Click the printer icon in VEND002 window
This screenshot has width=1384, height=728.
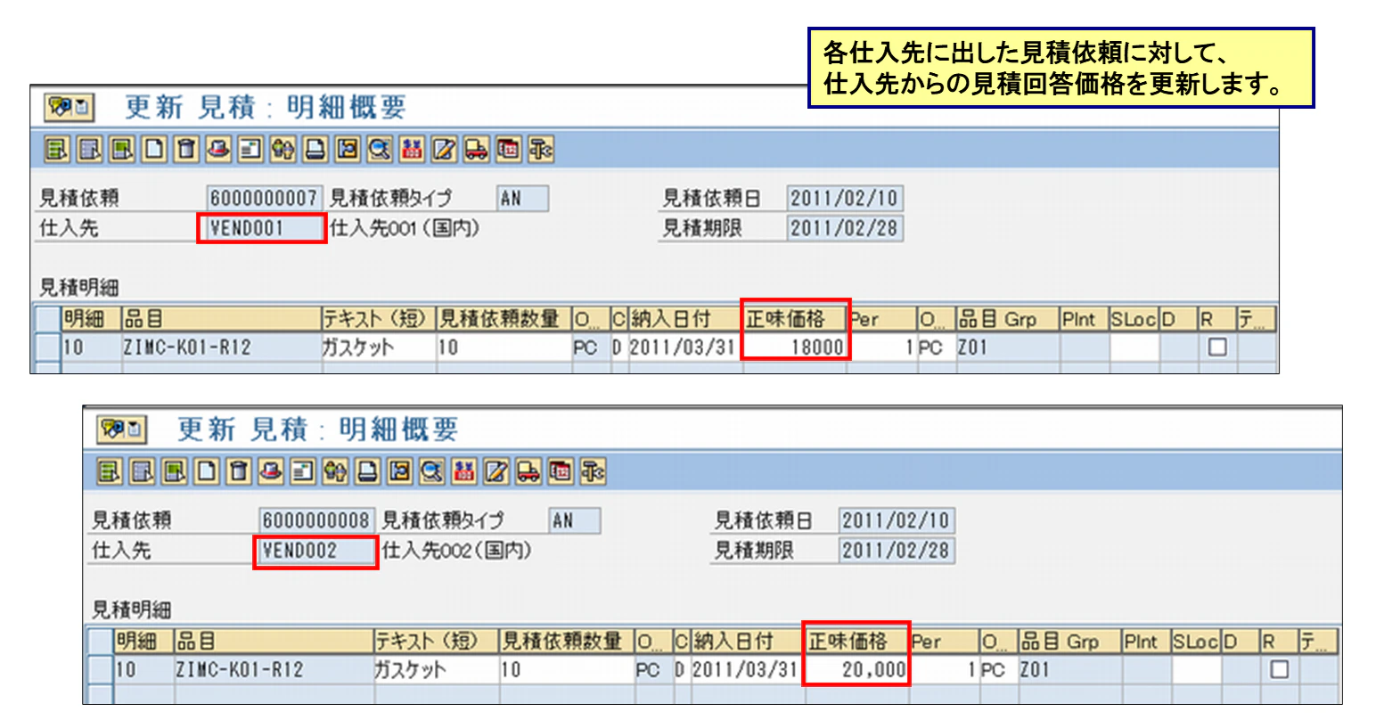(367, 471)
